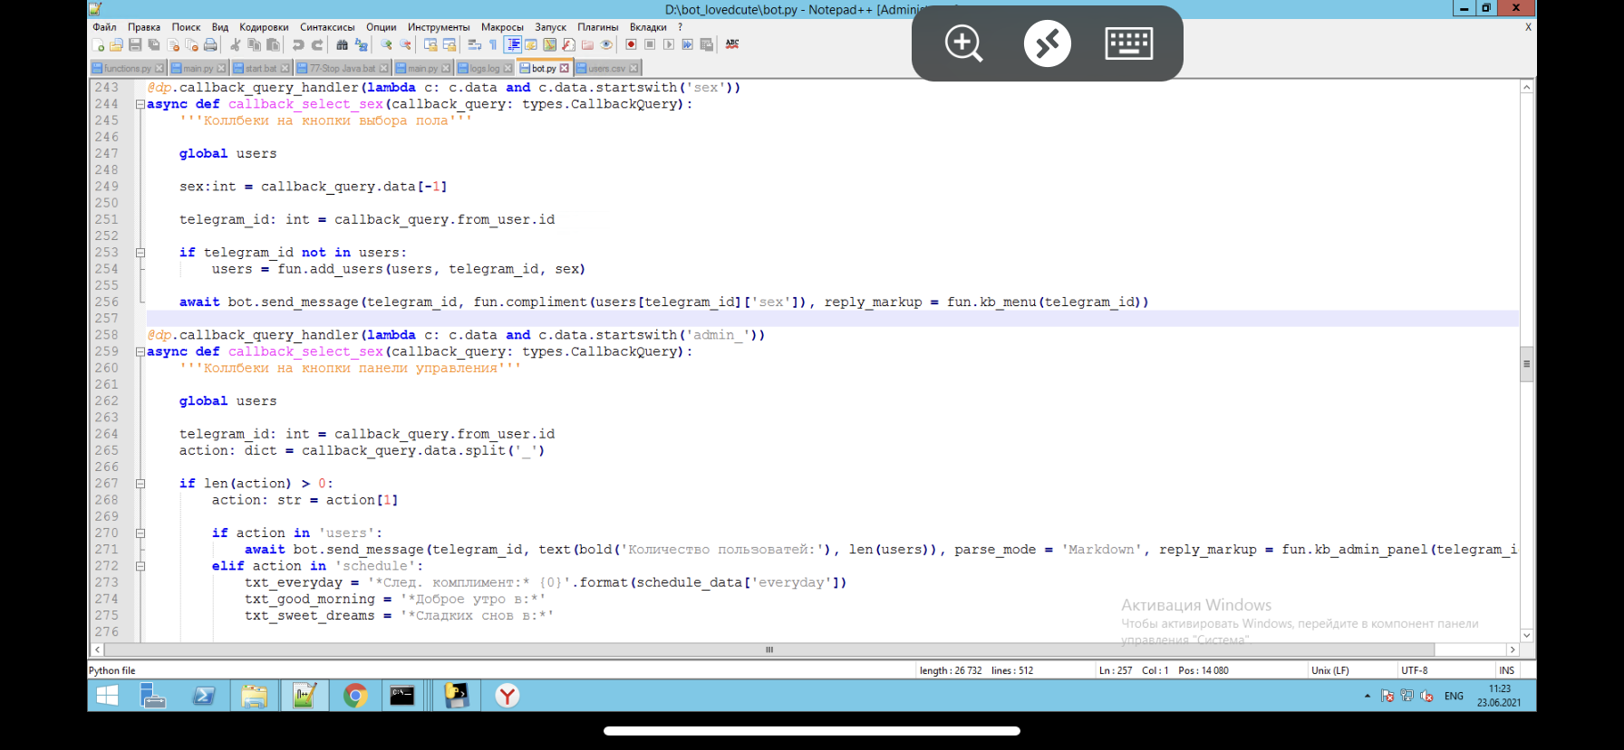Toggle the Document Map panel icon

[550, 44]
